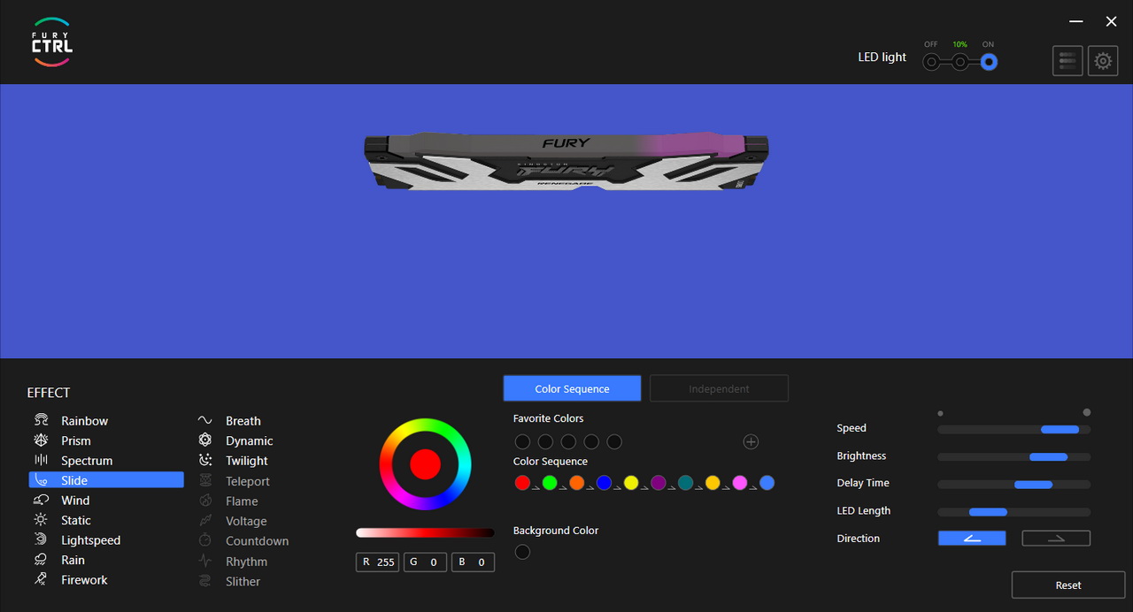Screen dimensions: 1133x612
Task: Click the FURY CTRL logo
Action: click(52, 42)
